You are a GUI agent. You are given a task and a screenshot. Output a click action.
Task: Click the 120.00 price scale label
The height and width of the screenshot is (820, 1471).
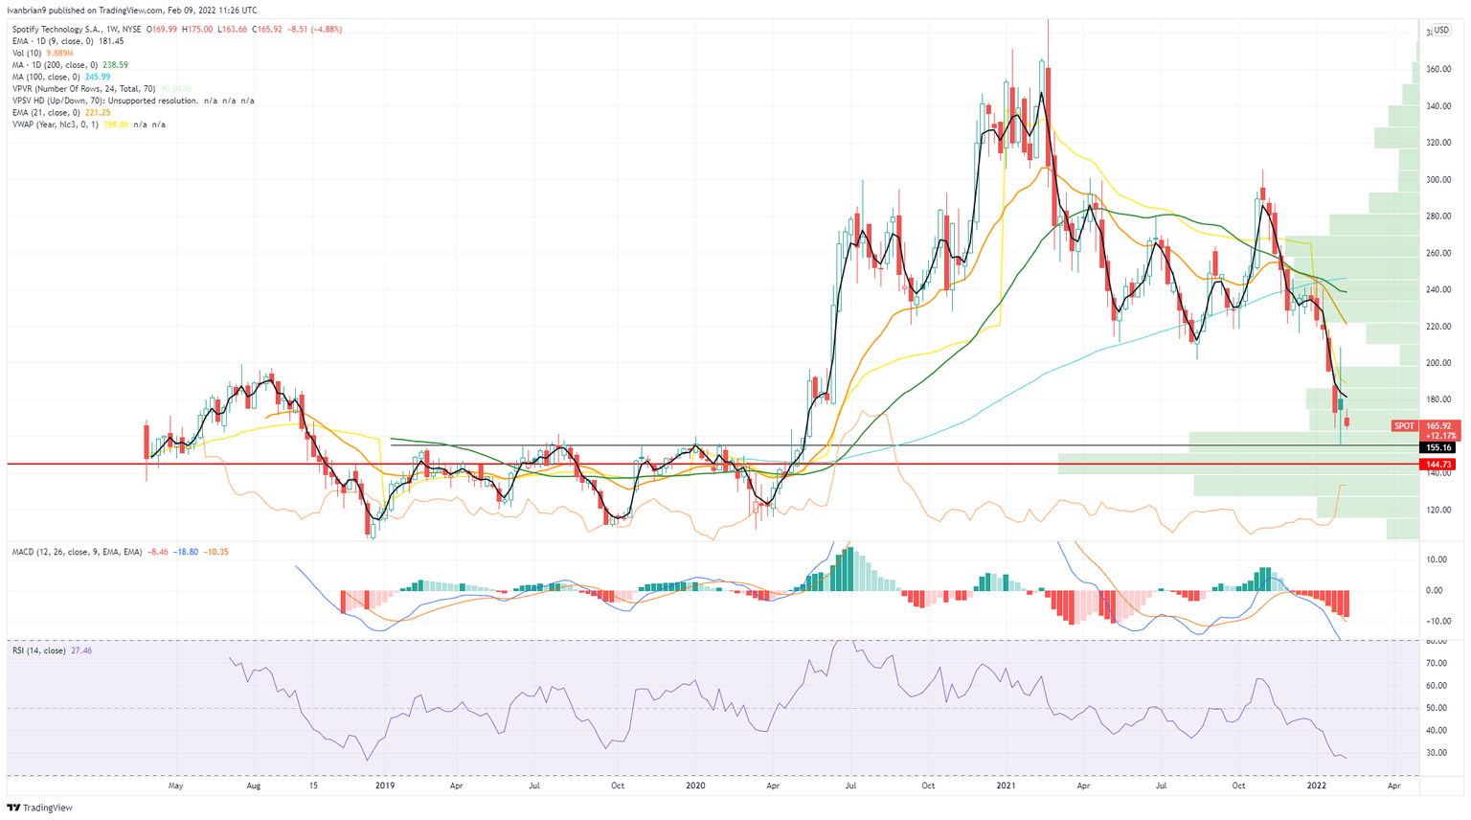[x=1438, y=510]
